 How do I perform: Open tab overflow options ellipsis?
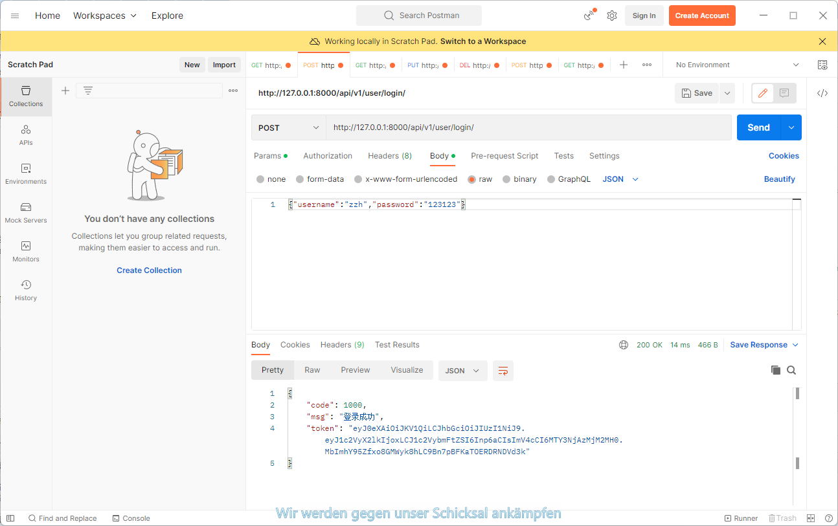point(647,65)
